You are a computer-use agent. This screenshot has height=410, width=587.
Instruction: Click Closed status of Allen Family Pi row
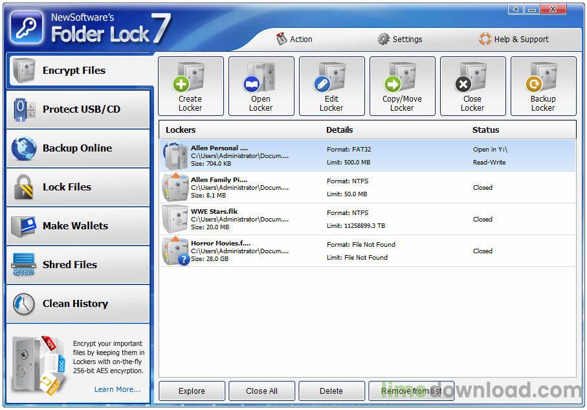(483, 187)
